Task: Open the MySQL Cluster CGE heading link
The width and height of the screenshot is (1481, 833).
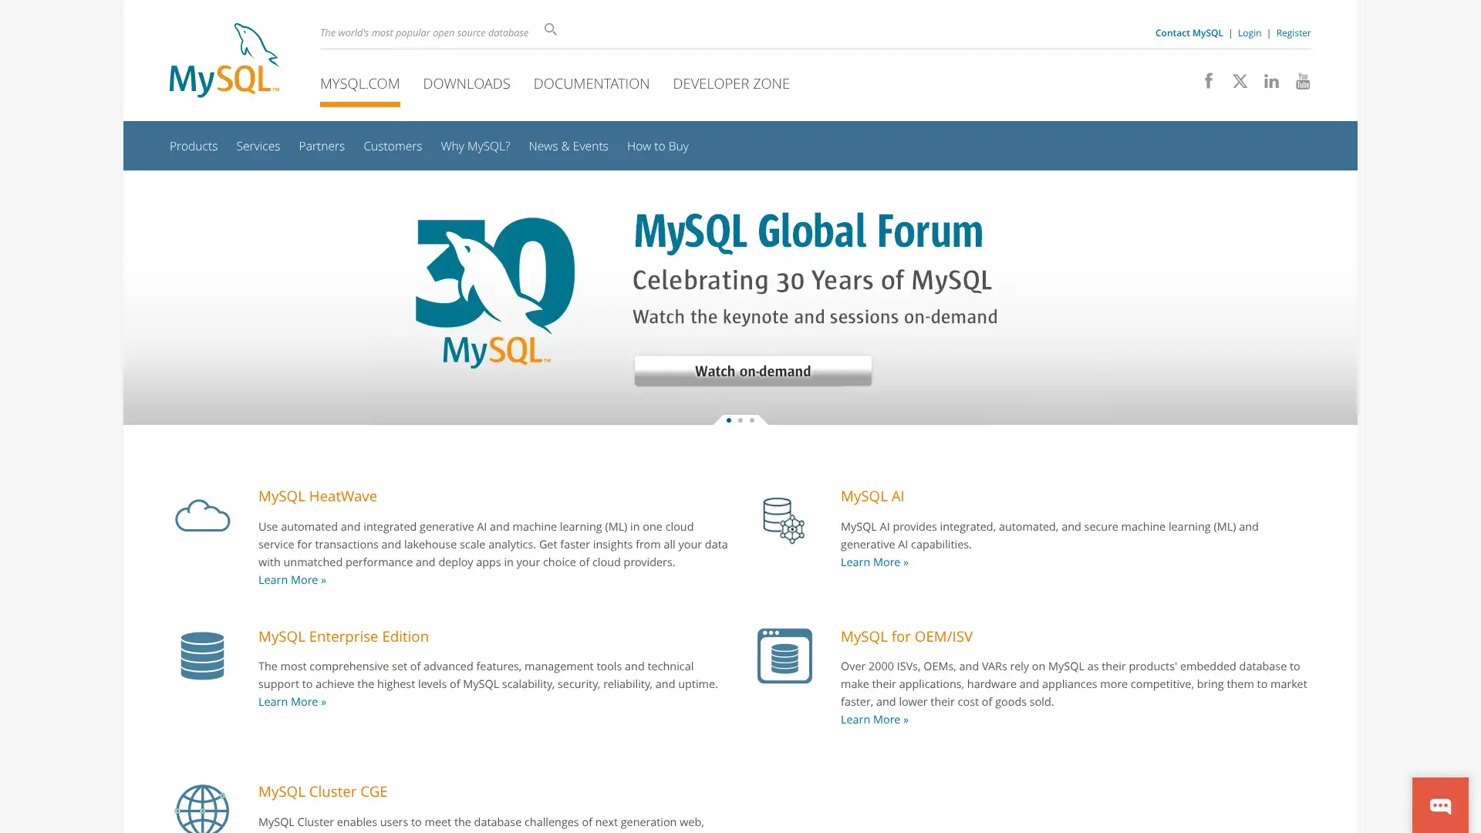Action: point(322,791)
